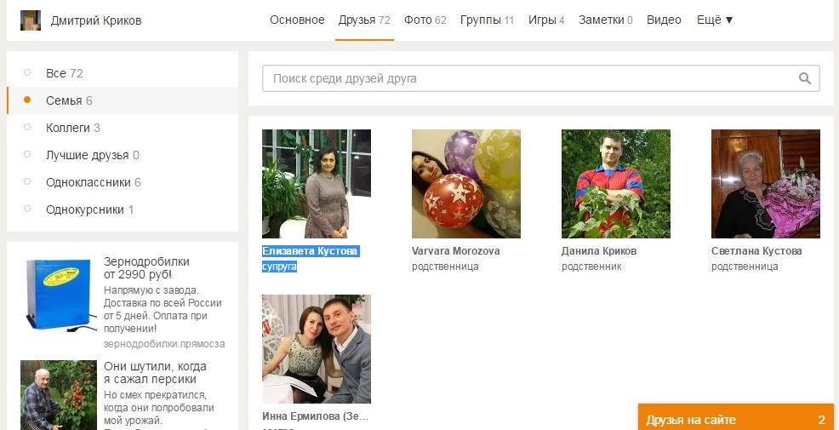This screenshot has width=839, height=430.
Task: Open the Заметки 0 tab
Action: click(x=606, y=20)
